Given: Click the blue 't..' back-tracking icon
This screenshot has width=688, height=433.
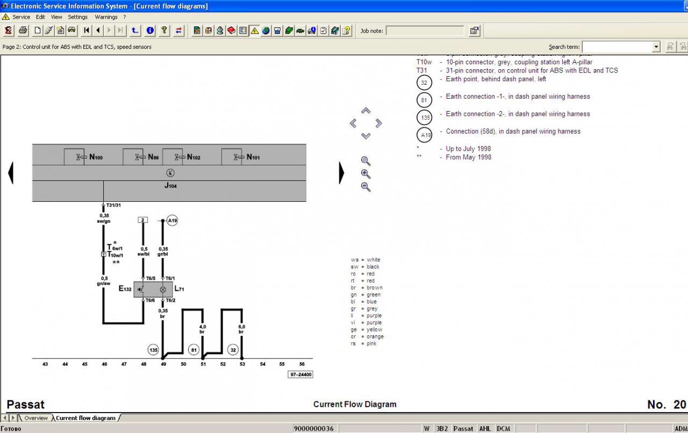Looking at the screenshot, I should 135,31.
